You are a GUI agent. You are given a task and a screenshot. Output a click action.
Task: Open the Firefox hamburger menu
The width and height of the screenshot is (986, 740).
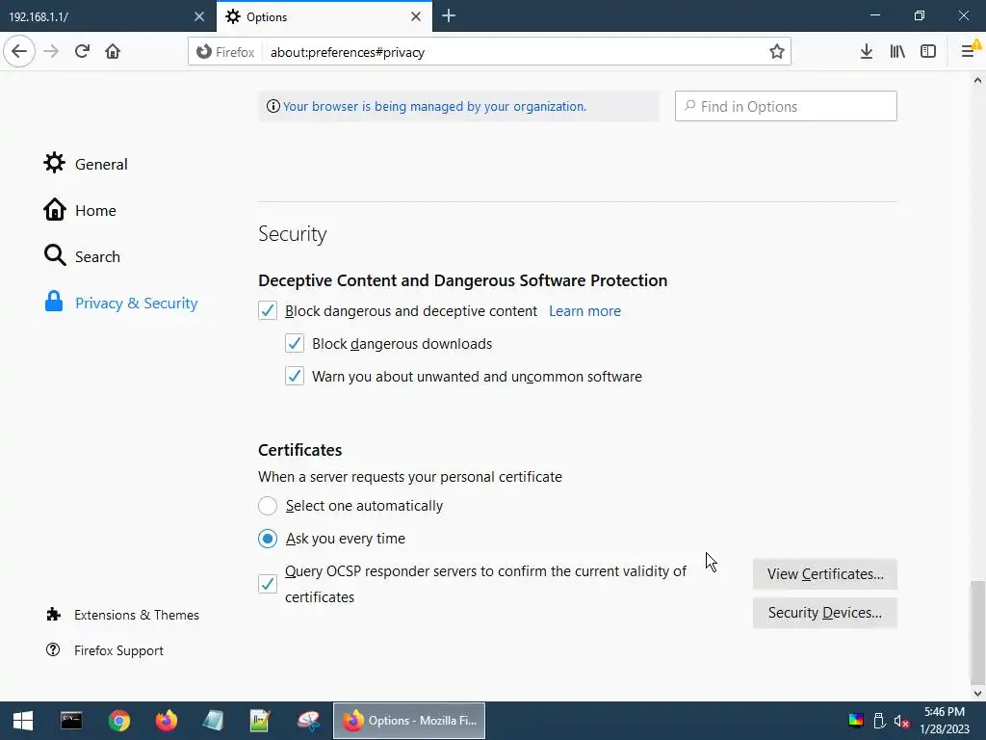969,52
